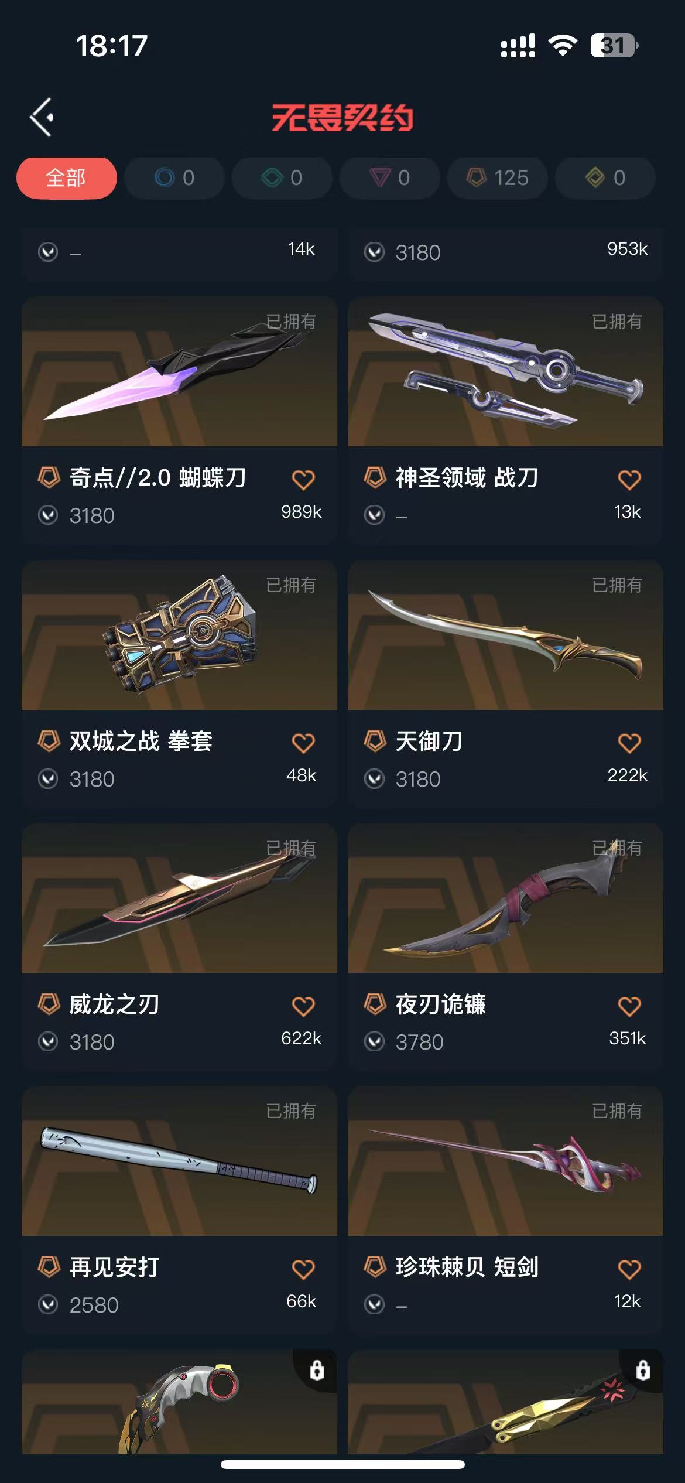This screenshot has width=685, height=1483.
Task: Select the orange tier filter showing 125
Action: click(x=498, y=178)
